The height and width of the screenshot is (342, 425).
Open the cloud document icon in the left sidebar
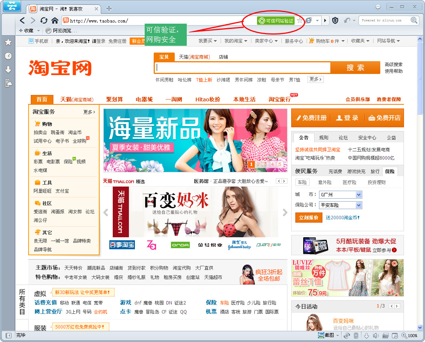8,83
